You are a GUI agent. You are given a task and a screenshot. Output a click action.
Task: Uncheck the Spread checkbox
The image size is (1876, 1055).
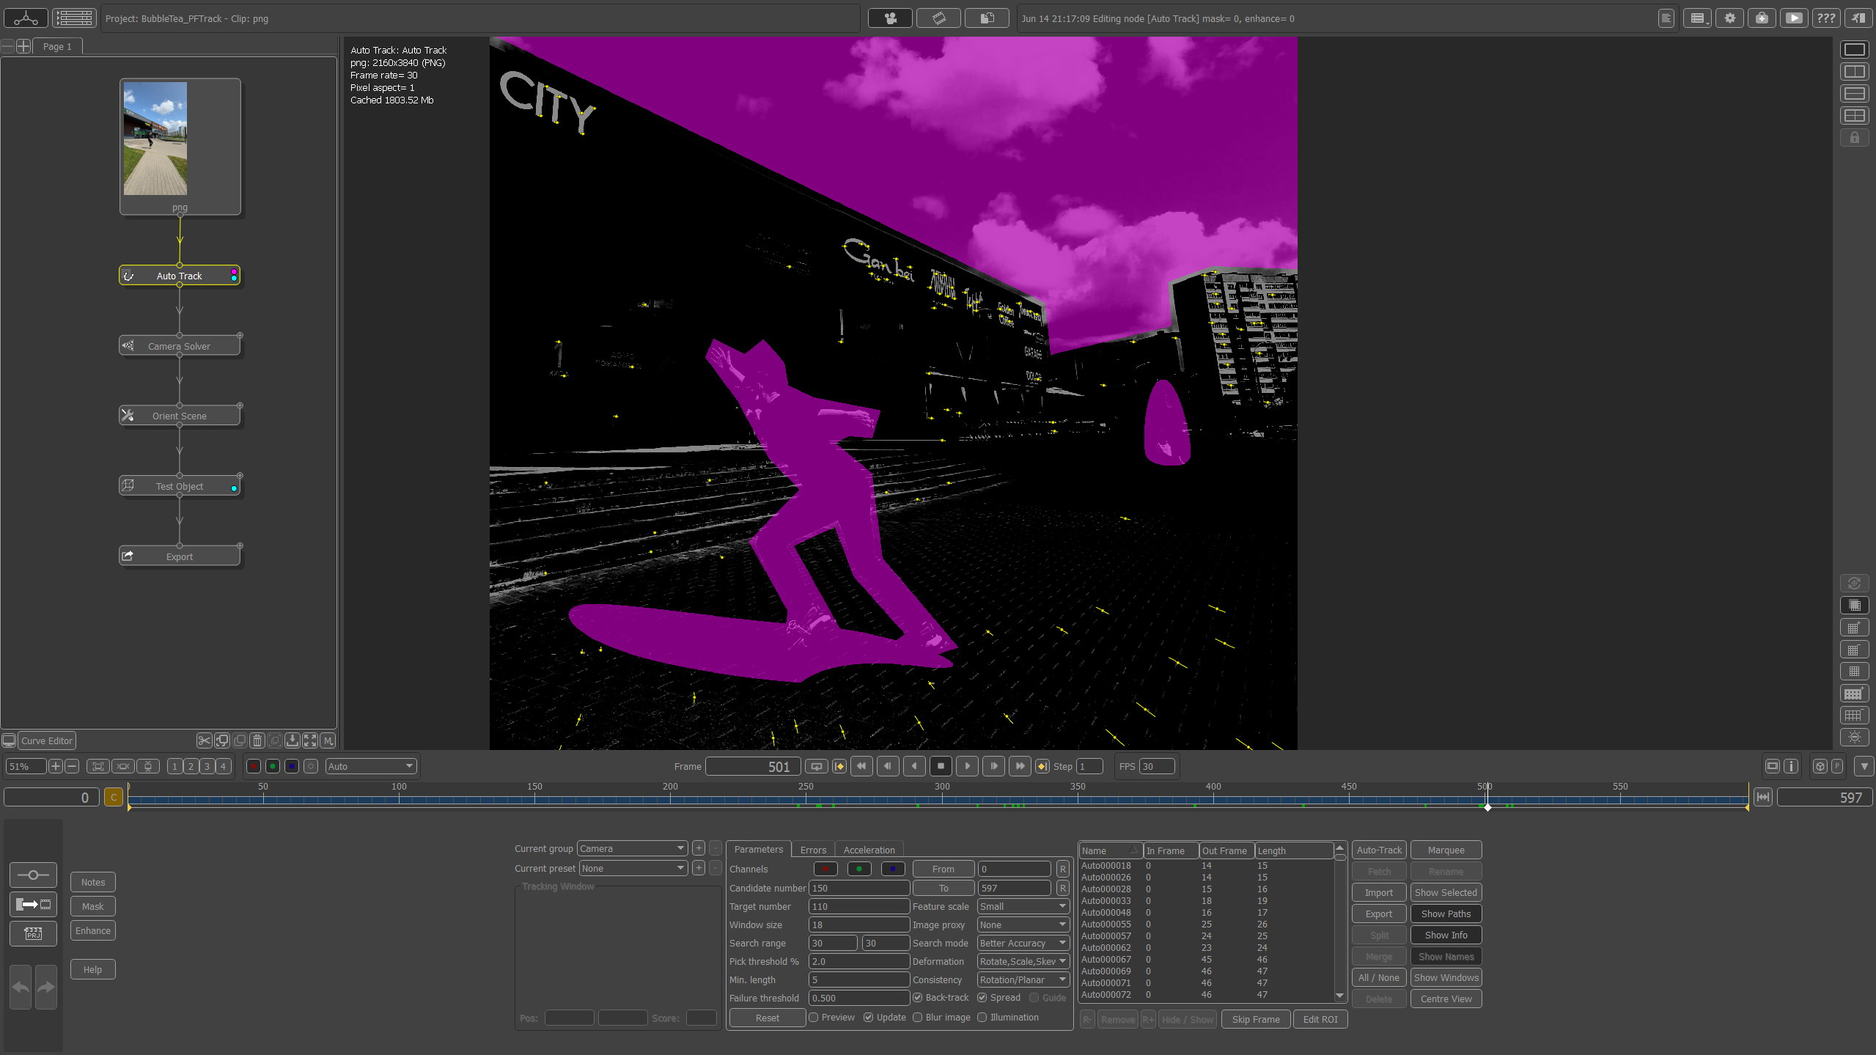(982, 998)
